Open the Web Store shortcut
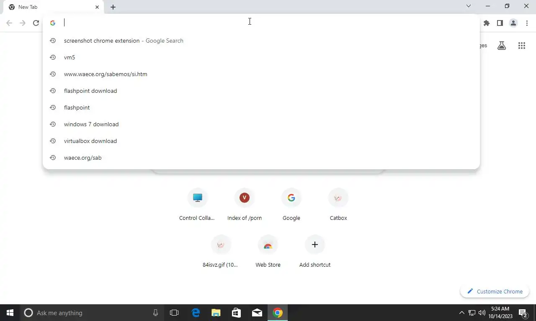Viewport: 536px width, 321px height. (268, 251)
